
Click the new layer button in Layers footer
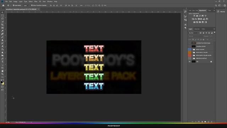click(x=209, y=122)
